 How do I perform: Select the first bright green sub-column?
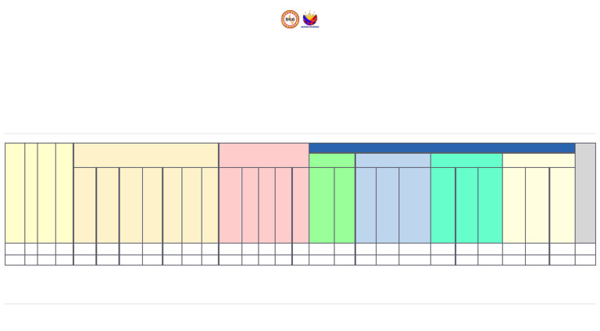(x=321, y=205)
